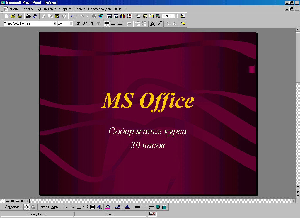
Task: Undo the last action
Action: 72,16
